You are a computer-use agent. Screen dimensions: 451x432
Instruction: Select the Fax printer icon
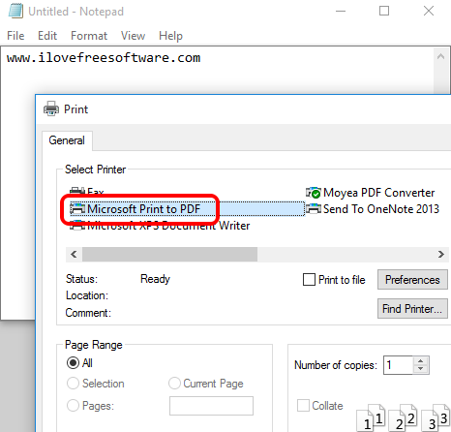(x=77, y=191)
